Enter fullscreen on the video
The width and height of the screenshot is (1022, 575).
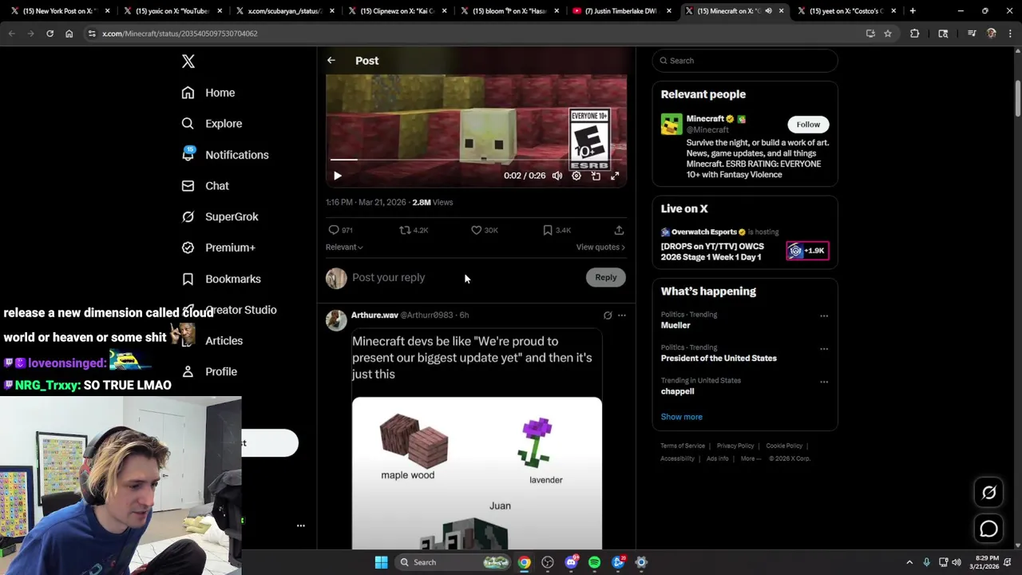(x=615, y=176)
